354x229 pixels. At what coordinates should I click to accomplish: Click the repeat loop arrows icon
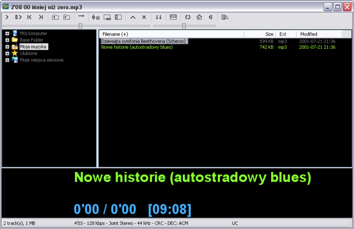[x=188, y=17]
